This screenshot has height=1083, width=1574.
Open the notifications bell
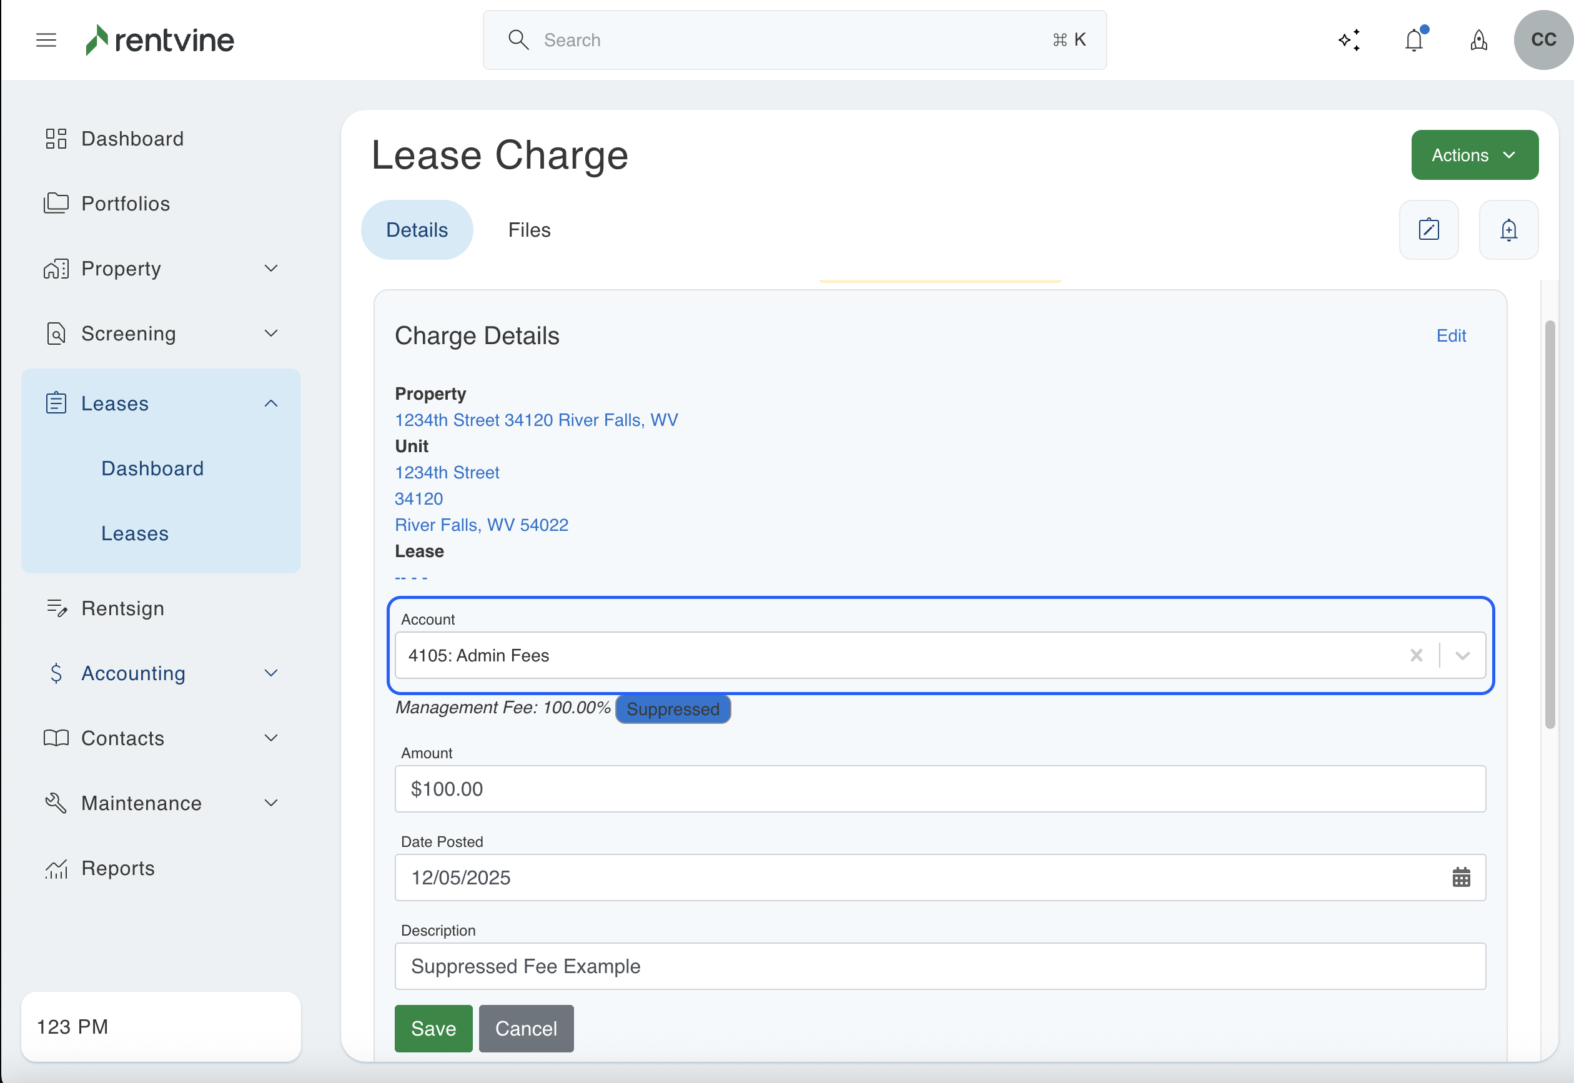point(1414,40)
